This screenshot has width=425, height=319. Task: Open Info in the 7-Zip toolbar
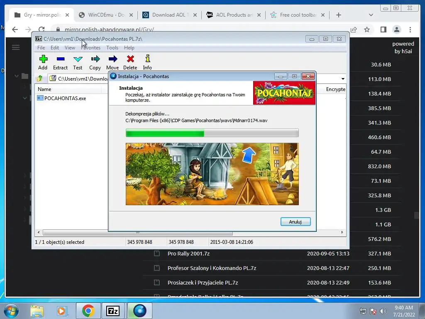point(147,62)
